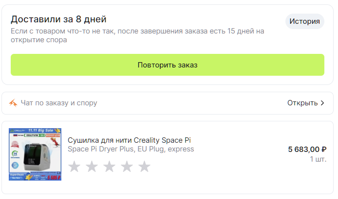Viewport: 338px width, 199px height.
Task: Open the Creality dryer product thumbnail
Action: 35,154
